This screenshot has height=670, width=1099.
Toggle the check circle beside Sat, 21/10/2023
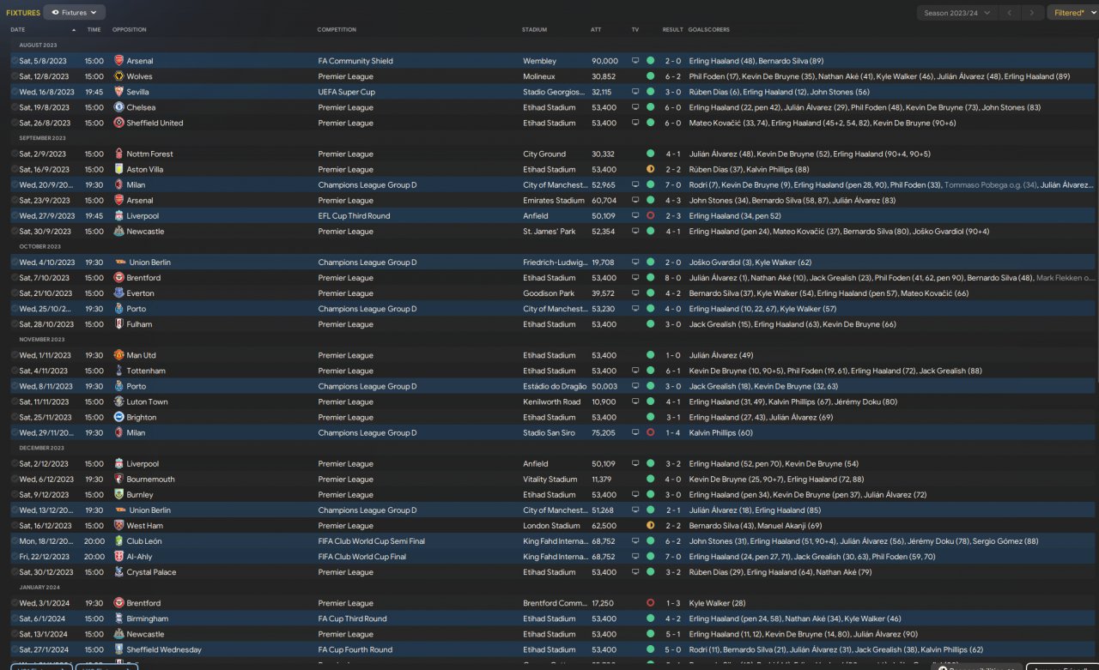click(x=15, y=293)
